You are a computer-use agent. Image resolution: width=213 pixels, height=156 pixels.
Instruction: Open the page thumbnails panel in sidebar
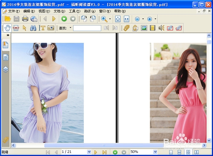[x=6, y=57]
